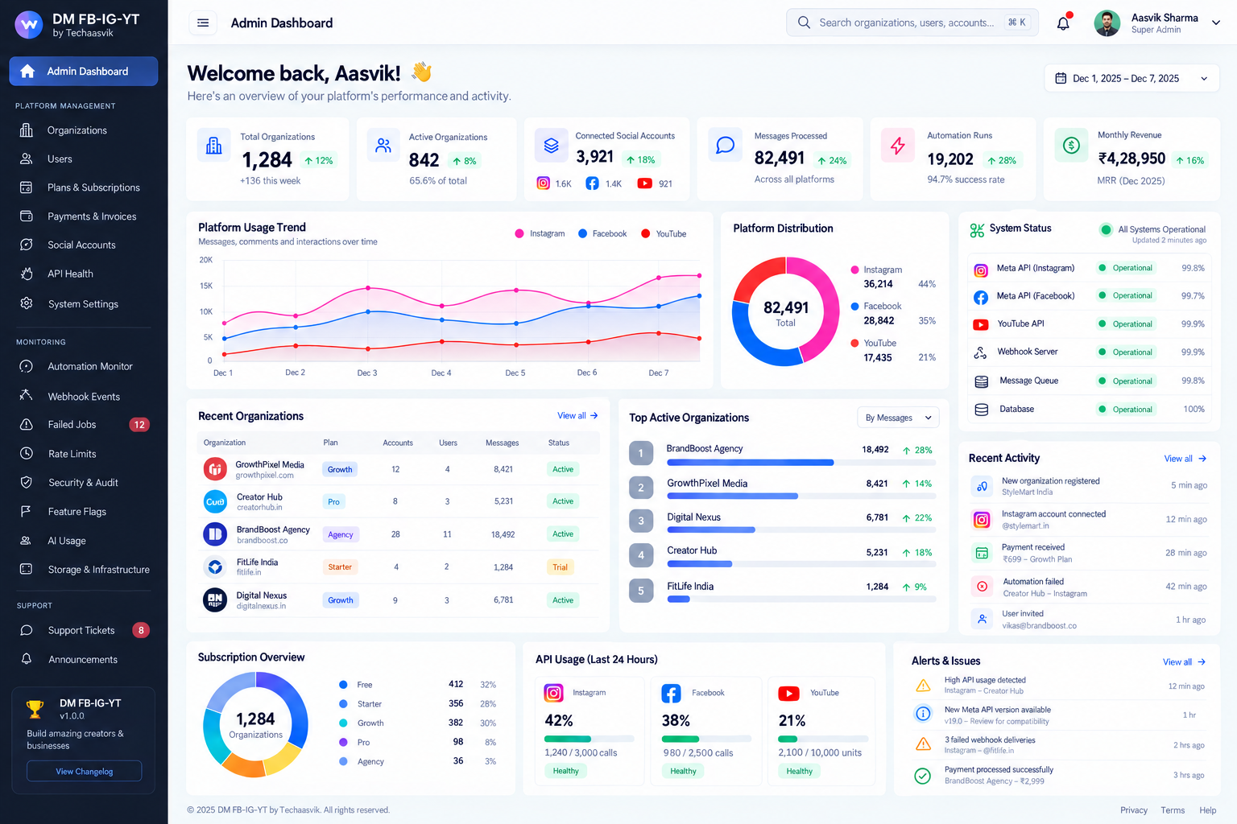Click the Total Organizations building icon

point(213,145)
